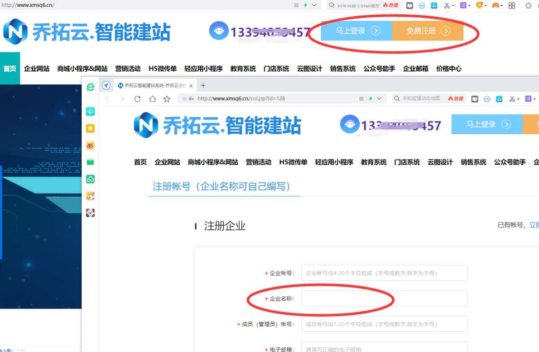This screenshot has width=539, height=352.
Task: Close the 乔拓云智能建站系统 tab
Action: (x=191, y=86)
